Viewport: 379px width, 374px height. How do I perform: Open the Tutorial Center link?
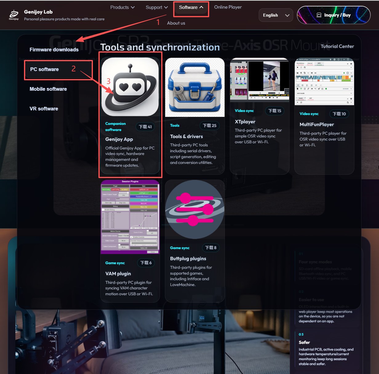pos(337,46)
